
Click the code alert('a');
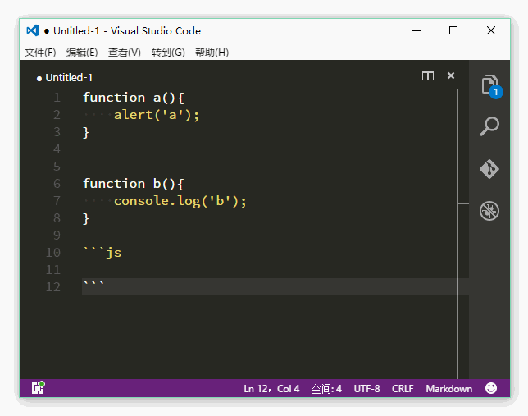click(x=157, y=115)
